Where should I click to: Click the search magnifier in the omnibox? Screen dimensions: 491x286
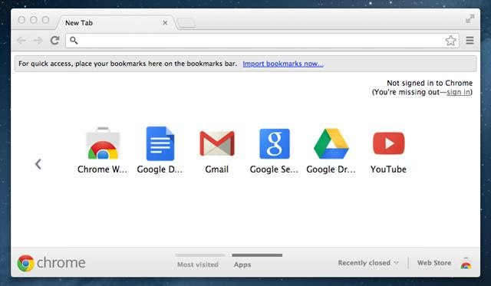click(74, 41)
